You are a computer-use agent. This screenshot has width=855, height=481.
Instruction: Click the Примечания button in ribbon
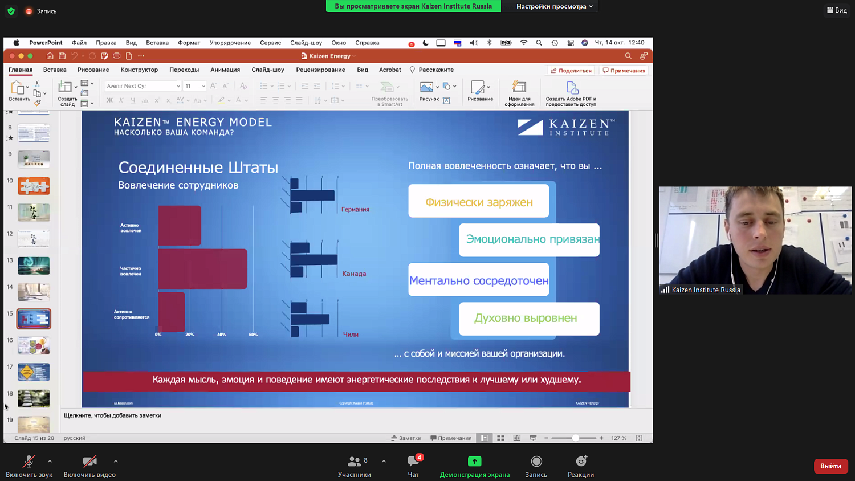tap(624, 71)
